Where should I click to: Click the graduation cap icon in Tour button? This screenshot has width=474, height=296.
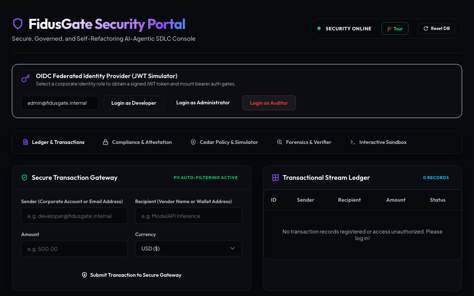click(390, 28)
